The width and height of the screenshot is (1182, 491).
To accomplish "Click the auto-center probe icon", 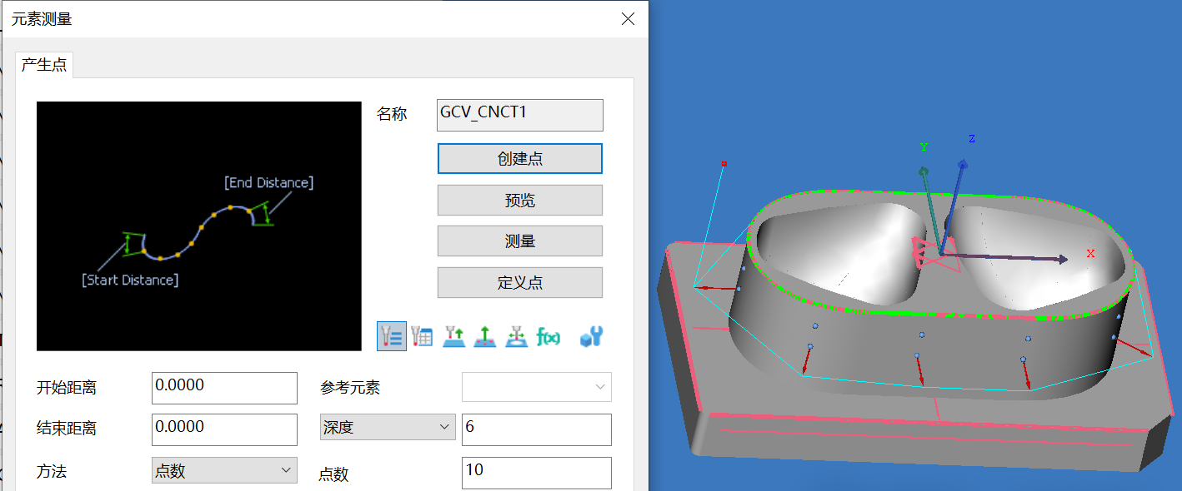I will pos(516,335).
